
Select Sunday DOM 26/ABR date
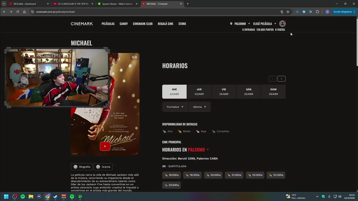coord(273,92)
